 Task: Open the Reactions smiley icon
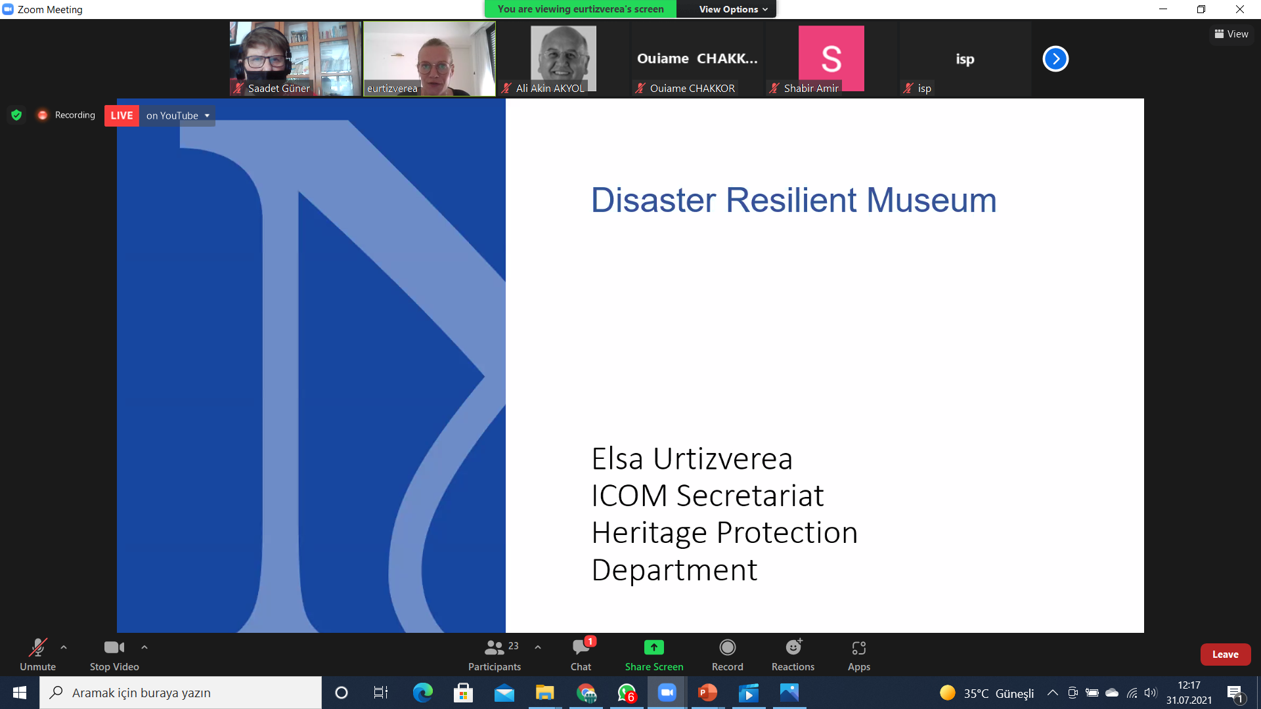793,648
